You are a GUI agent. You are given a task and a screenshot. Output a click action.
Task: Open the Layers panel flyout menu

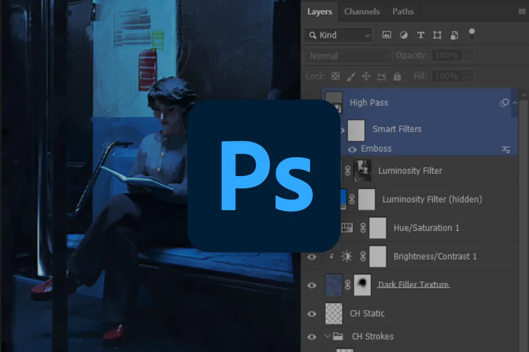(x=522, y=12)
